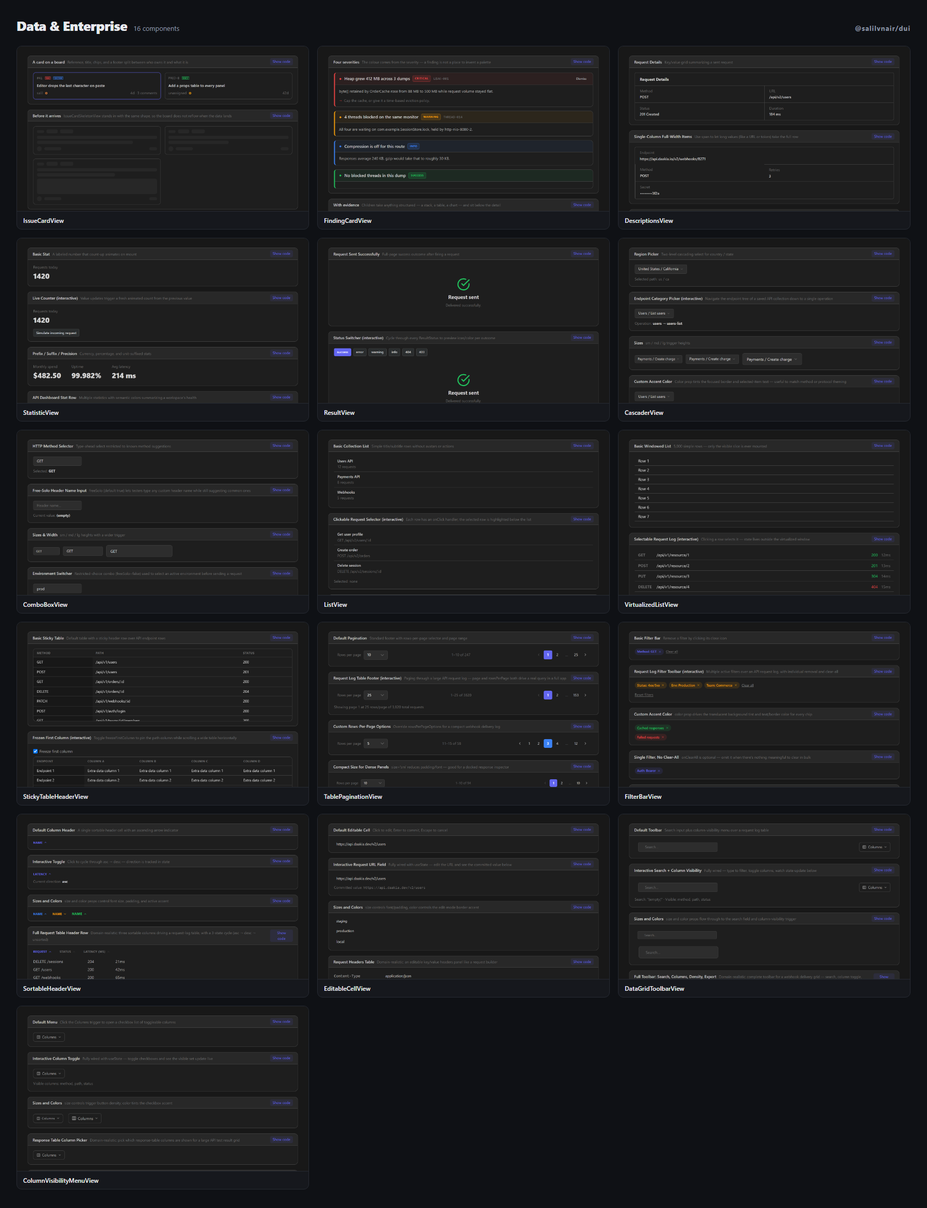Click the Users API item in Basic Collection List
The width and height of the screenshot is (927, 1208).
[463, 464]
